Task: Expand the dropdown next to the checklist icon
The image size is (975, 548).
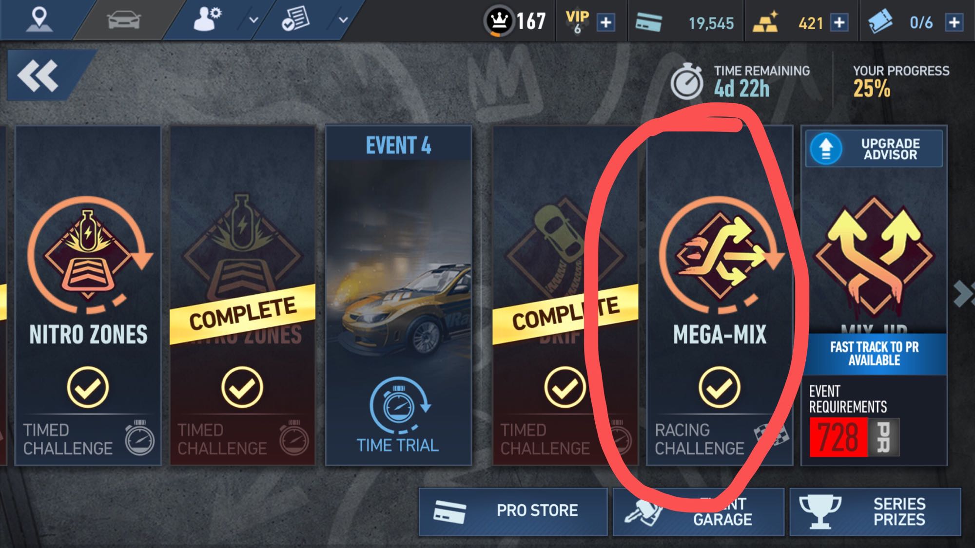Action: [343, 20]
